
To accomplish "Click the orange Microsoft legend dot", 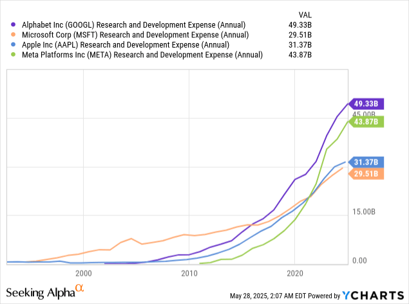I will pos(13,35).
